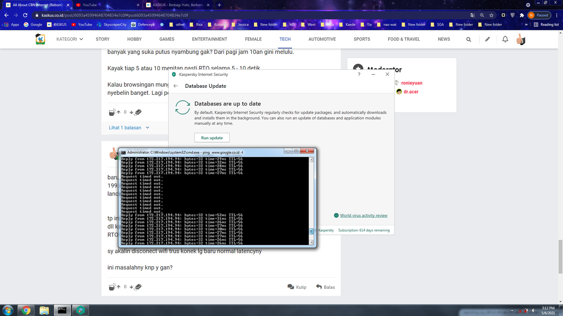563x316 pixels.
Task: Bookmark this page with the star icon
Action: pyautogui.click(x=491, y=15)
